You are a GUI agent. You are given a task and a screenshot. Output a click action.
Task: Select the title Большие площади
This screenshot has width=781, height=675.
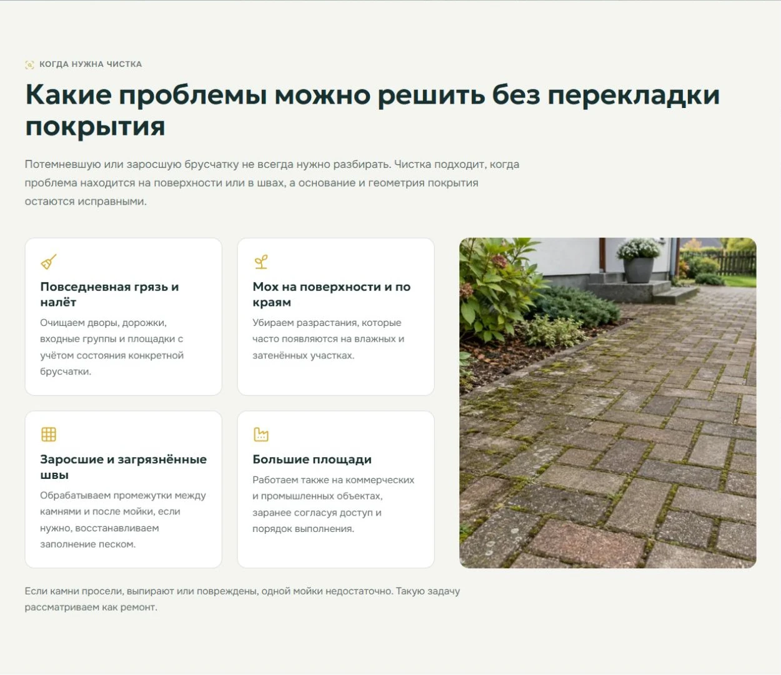point(312,459)
